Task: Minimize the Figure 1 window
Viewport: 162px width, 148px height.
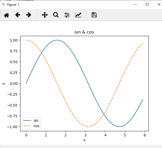Action: pyautogui.click(x=136, y=5)
